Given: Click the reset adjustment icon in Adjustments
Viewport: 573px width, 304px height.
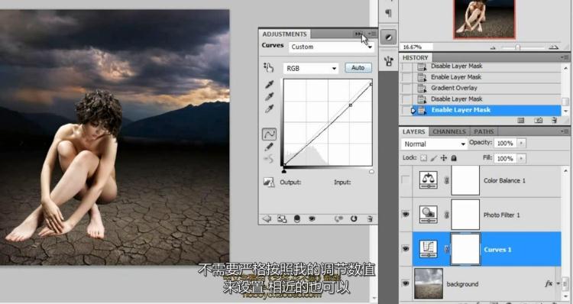Looking at the screenshot, I should pos(354,218).
